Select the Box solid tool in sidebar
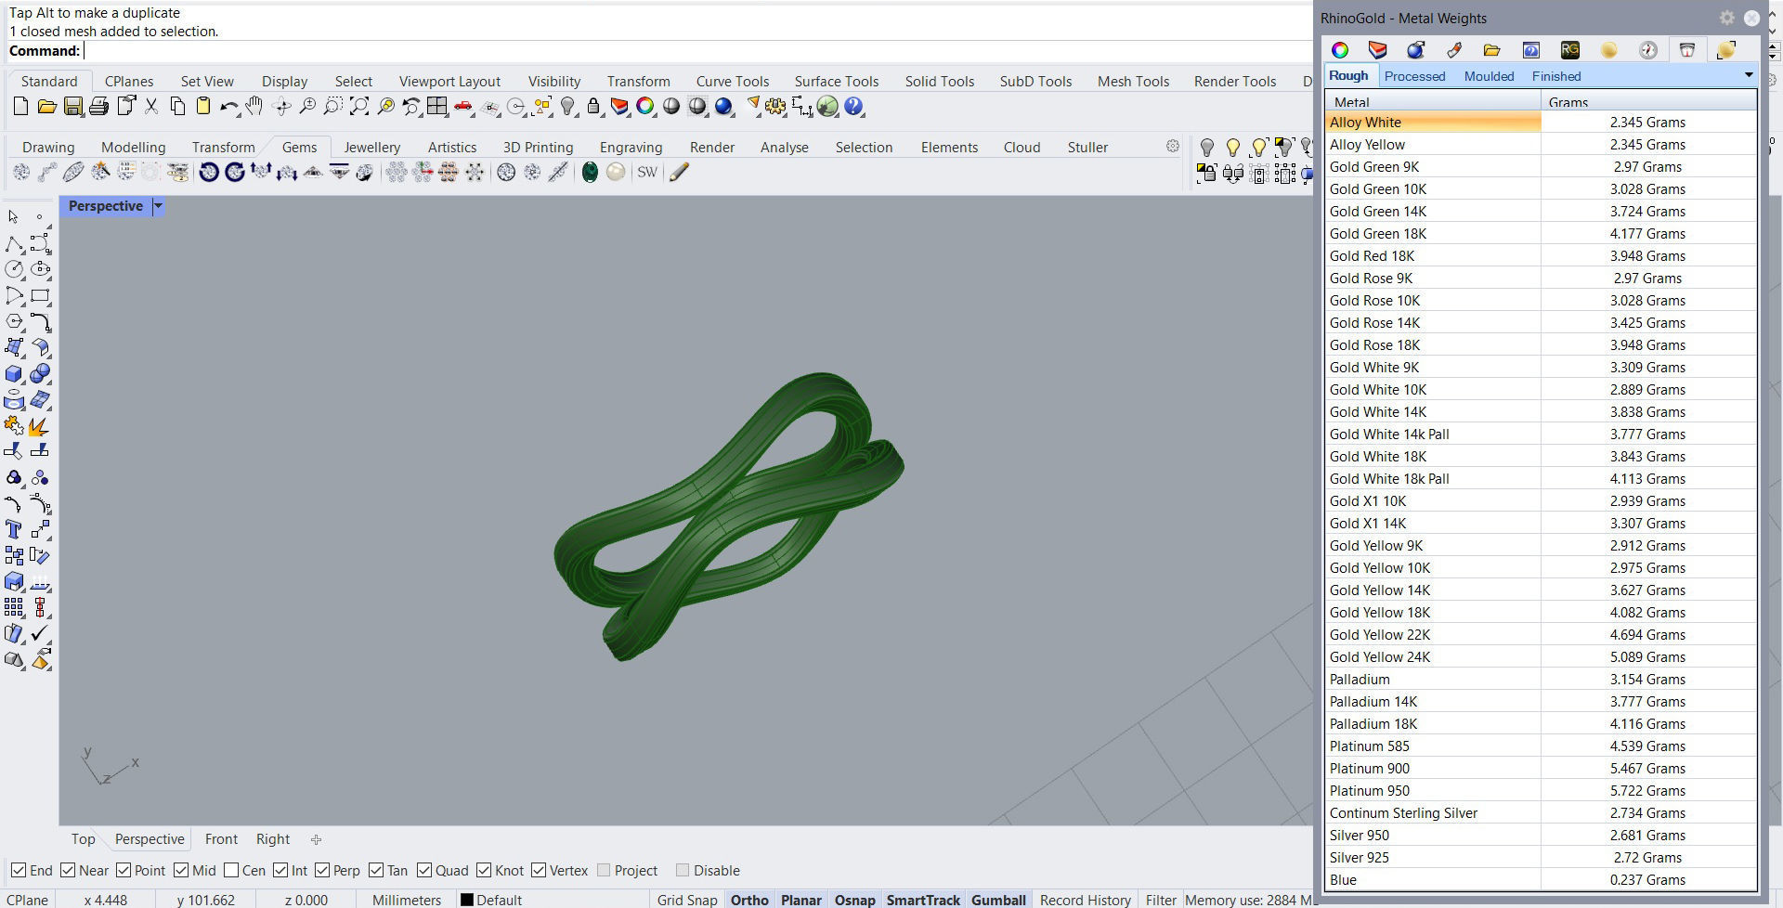Image resolution: width=1783 pixels, height=908 pixels. (14, 373)
